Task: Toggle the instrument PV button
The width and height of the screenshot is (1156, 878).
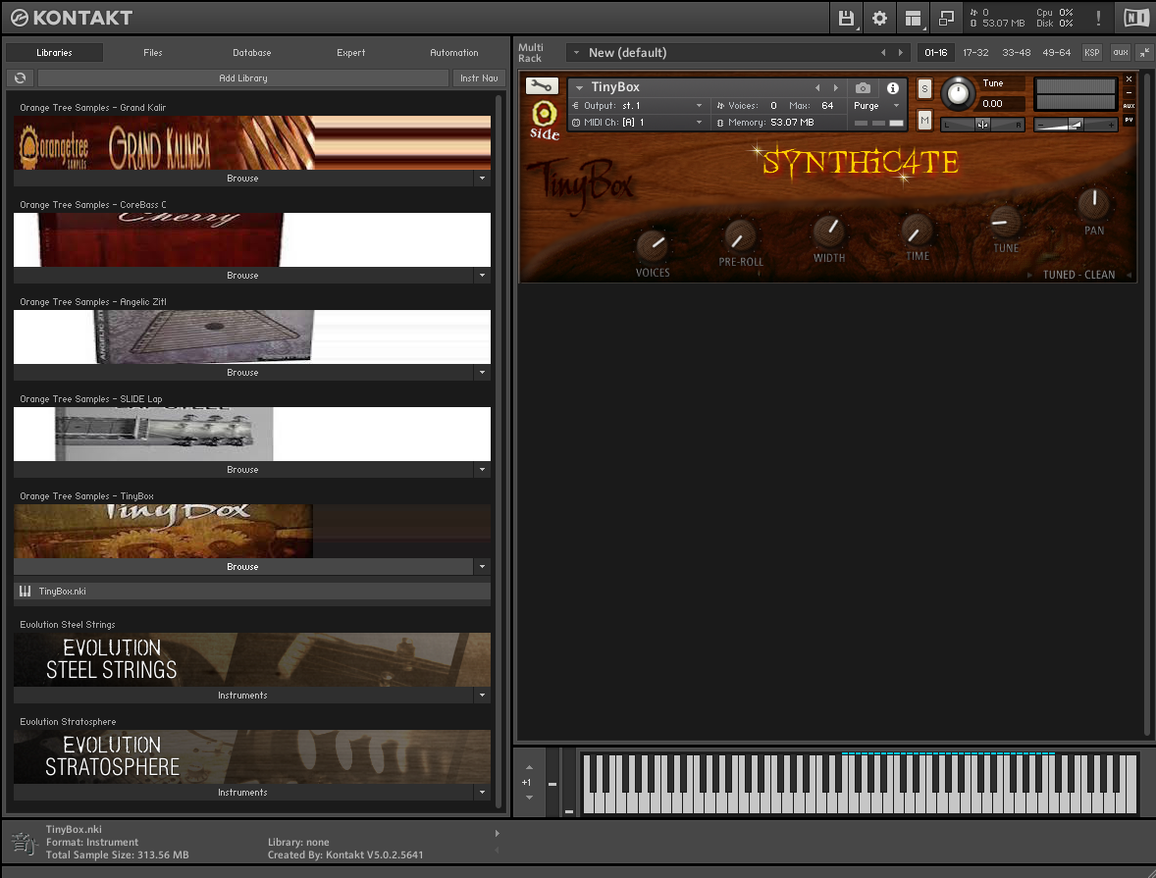Action: (x=1129, y=120)
